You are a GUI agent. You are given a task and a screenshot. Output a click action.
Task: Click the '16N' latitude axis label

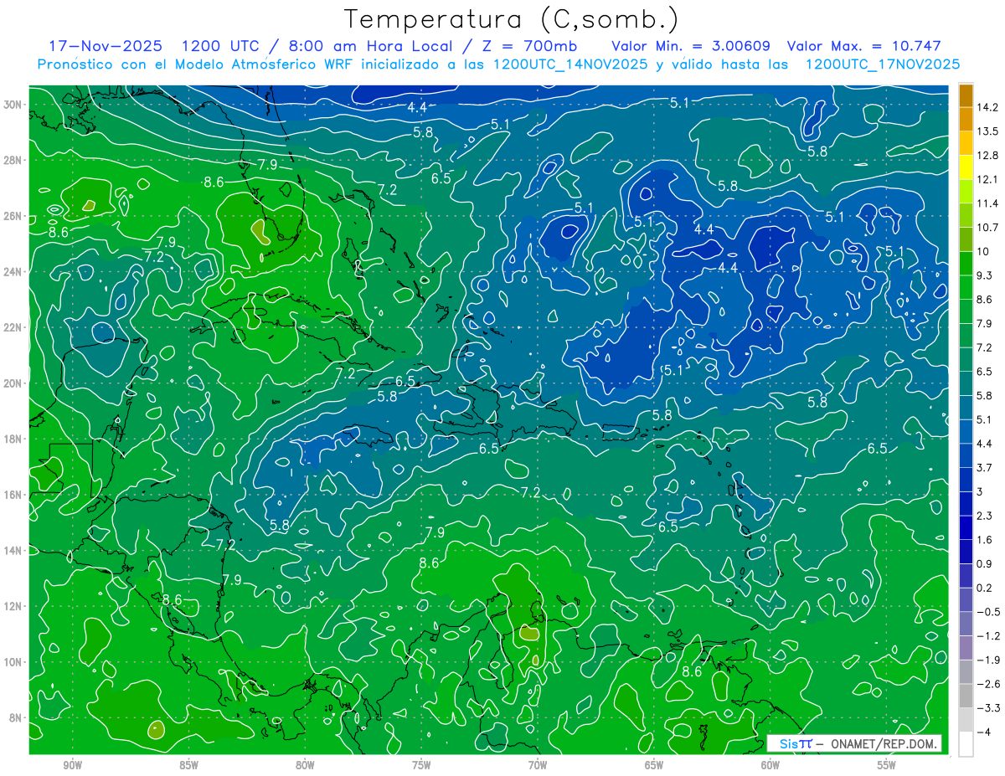point(14,495)
